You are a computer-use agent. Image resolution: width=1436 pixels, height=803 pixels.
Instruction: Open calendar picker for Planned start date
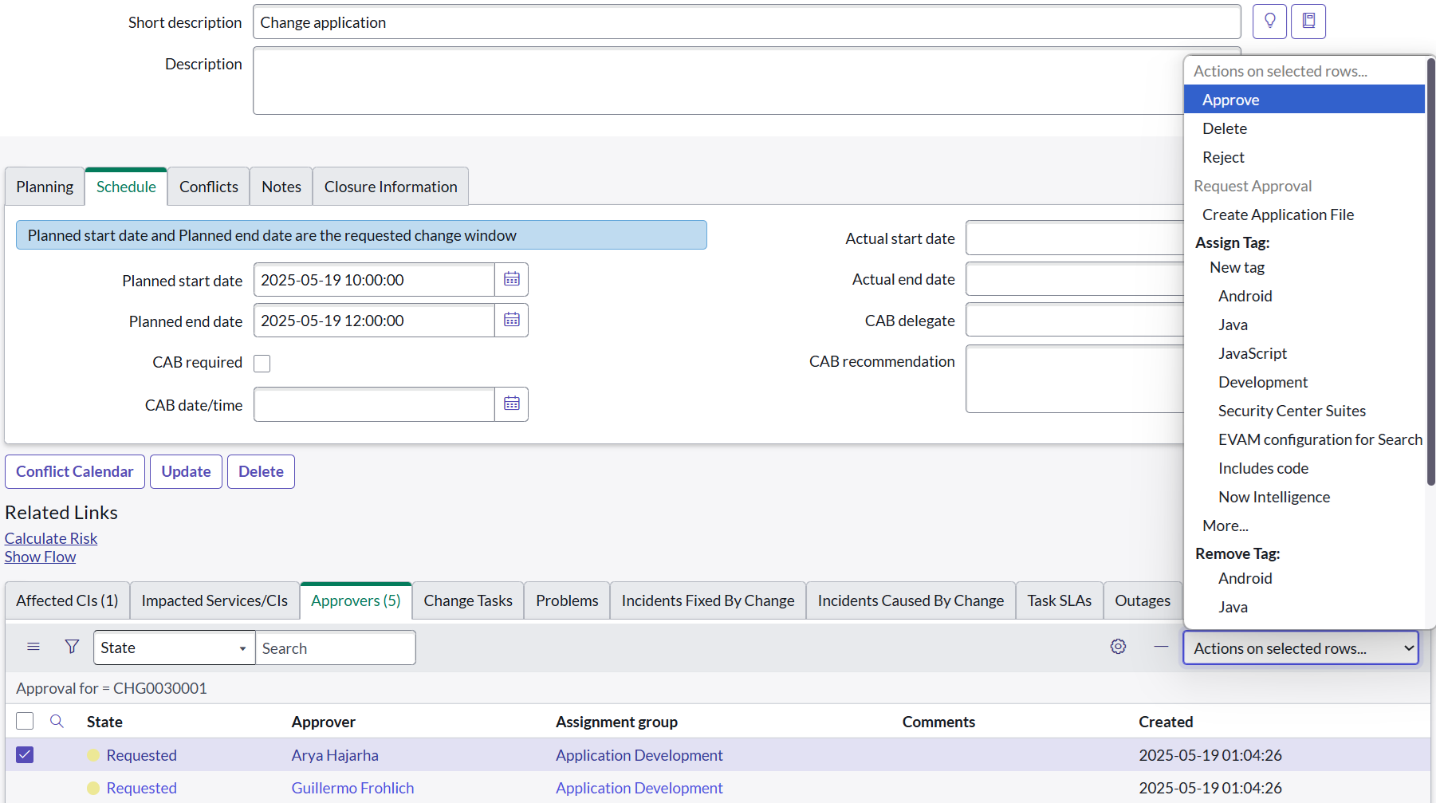click(512, 280)
